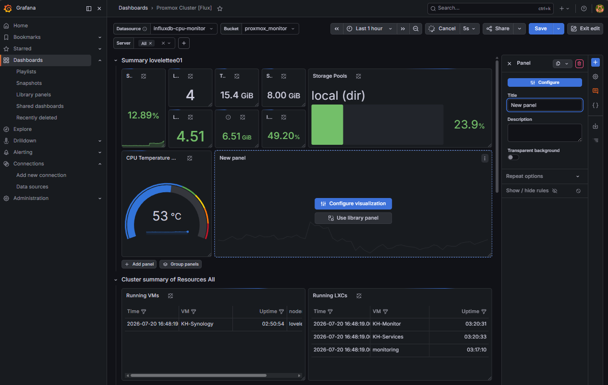Expand the Repeat options section
Screen dimensions: 608x385
point(545,176)
